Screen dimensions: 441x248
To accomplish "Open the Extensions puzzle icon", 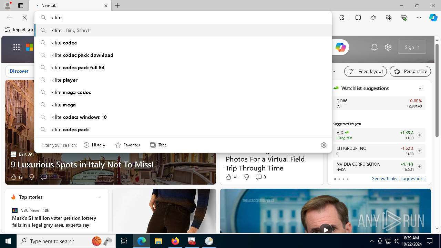I will click(341, 18).
